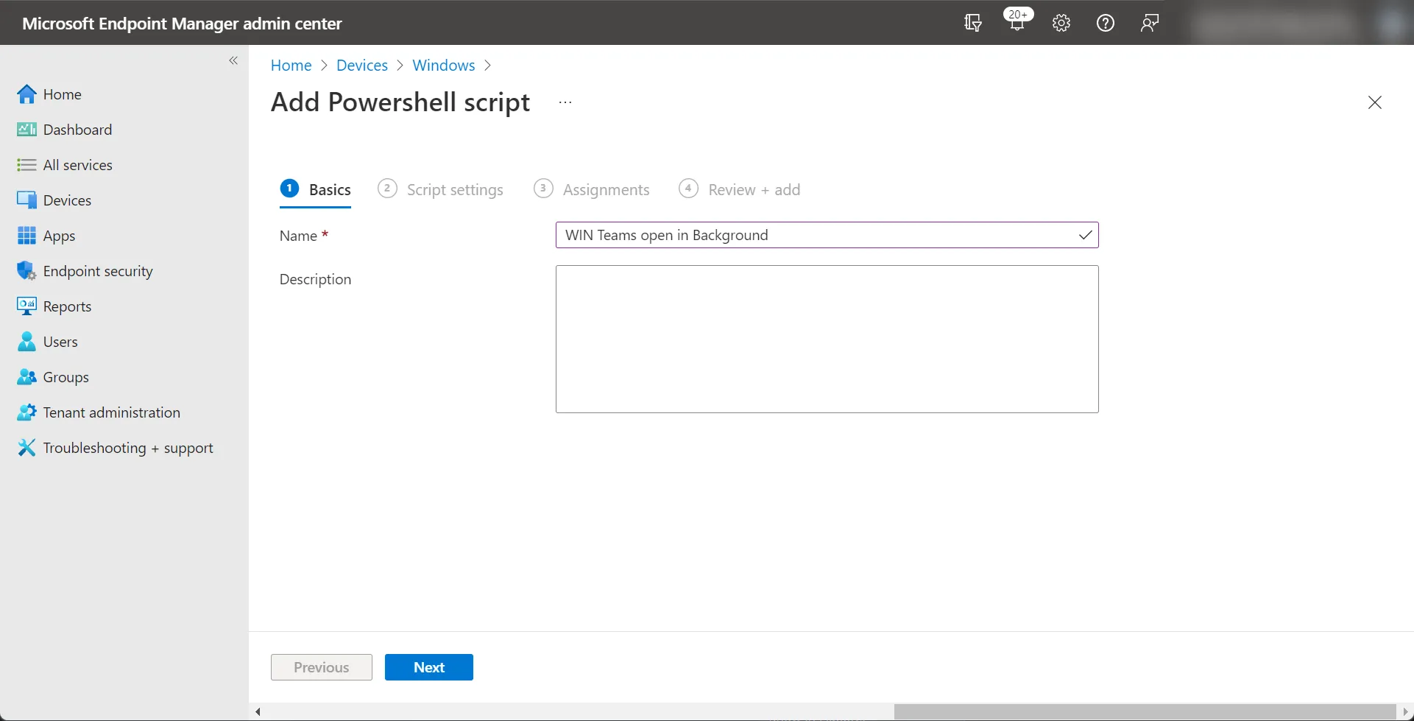
Task: Open the help question mark icon
Action: 1105,23
